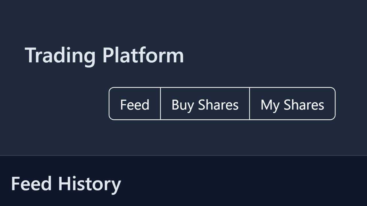367x206 pixels.
Task: Open the Feed tab
Action: [x=135, y=104]
